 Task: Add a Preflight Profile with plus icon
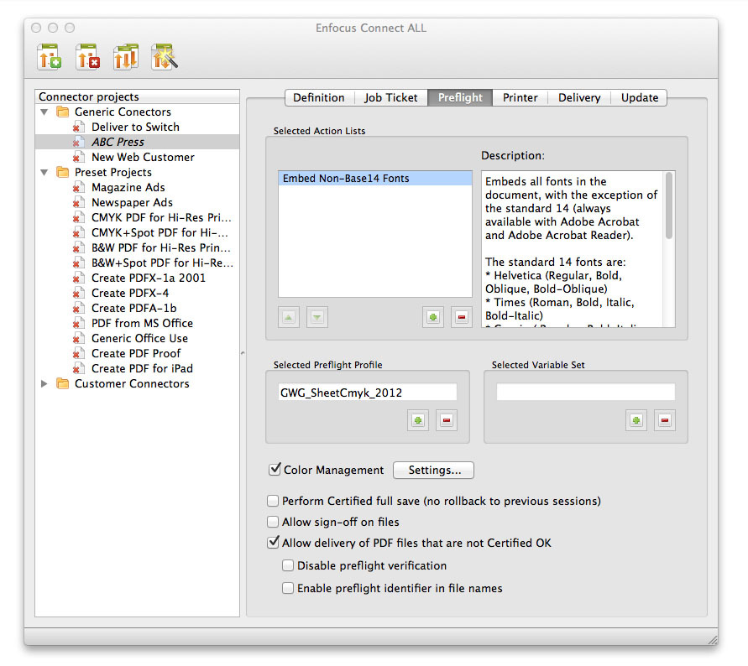tap(417, 420)
